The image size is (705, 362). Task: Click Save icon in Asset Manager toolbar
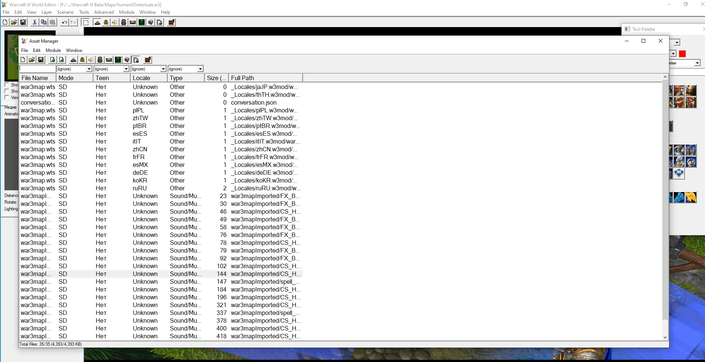click(41, 60)
